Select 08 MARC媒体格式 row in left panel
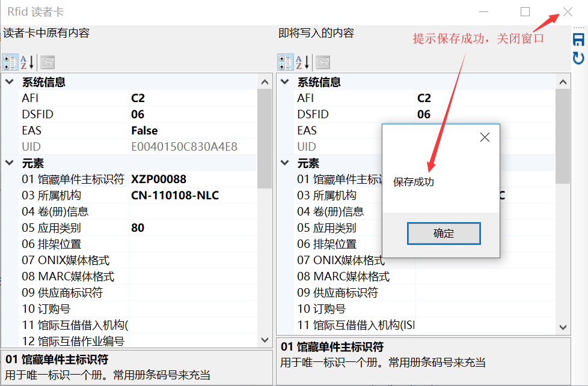588x386 pixels. pyautogui.click(x=138, y=276)
